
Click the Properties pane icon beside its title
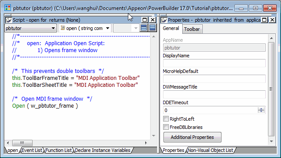point(164,20)
